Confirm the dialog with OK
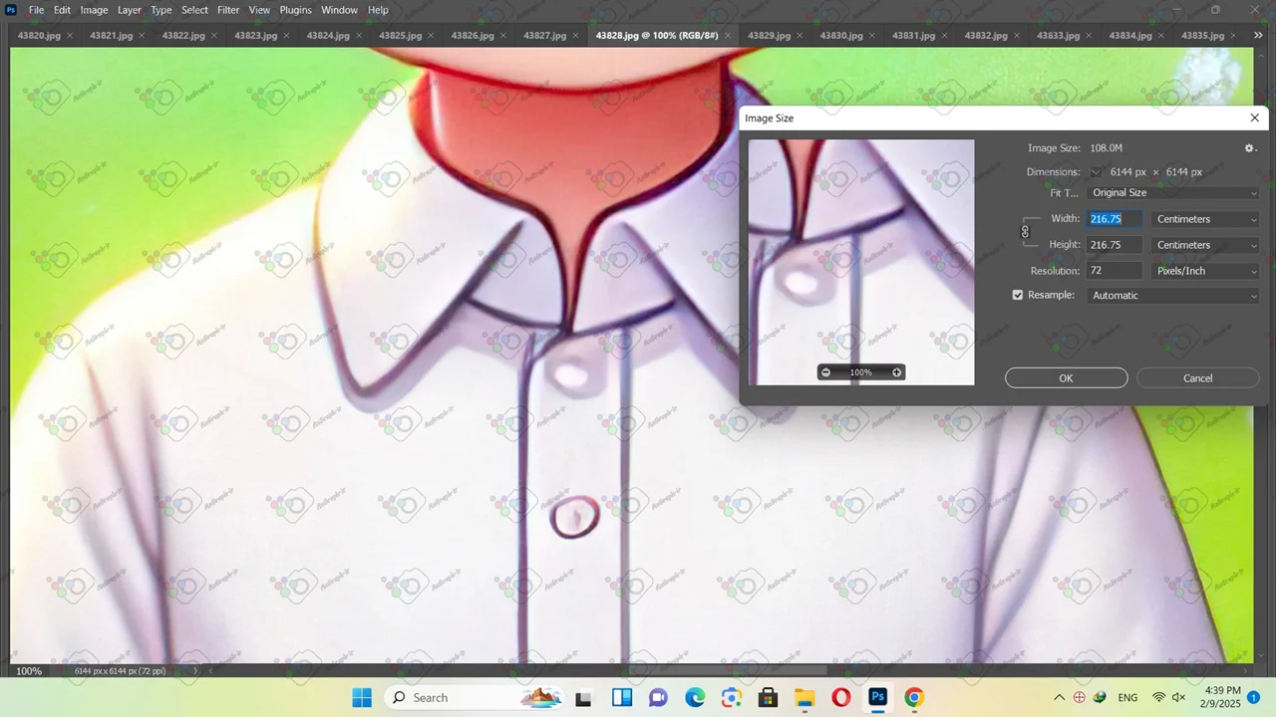Viewport: 1276px width, 717px height. (x=1066, y=378)
